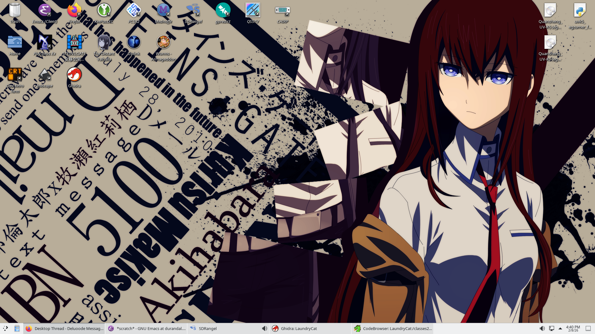Select the Worms Armageddon desktop icon

163,48
